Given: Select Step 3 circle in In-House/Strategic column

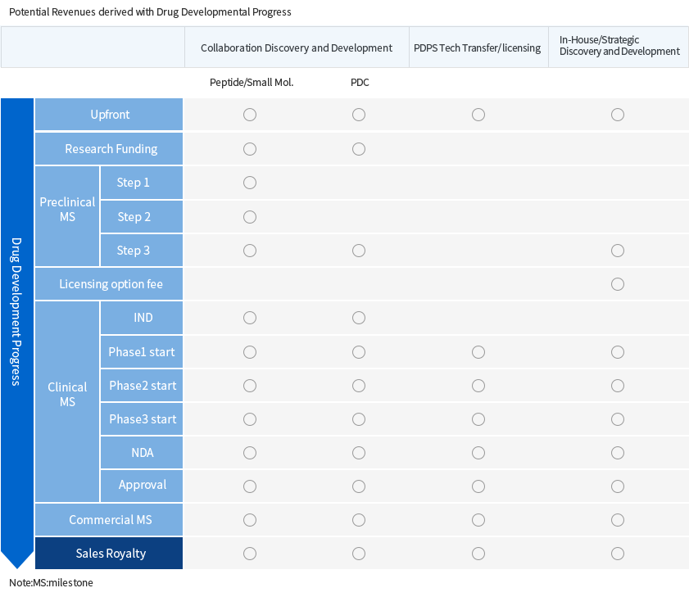Looking at the screenshot, I should point(618,251).
